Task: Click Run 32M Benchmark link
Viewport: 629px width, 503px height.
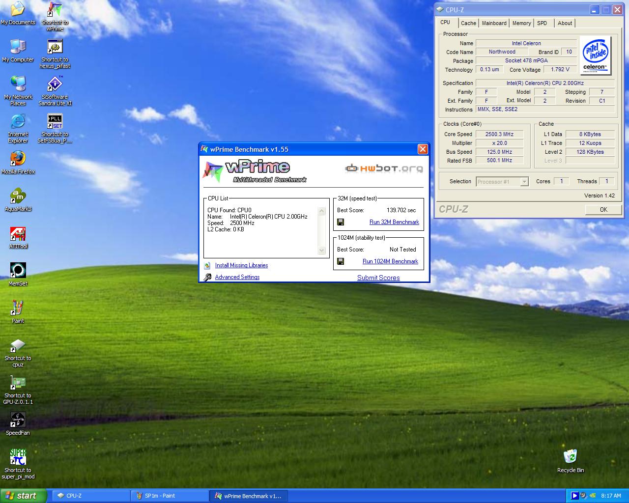Action: (x=394, y=222)
